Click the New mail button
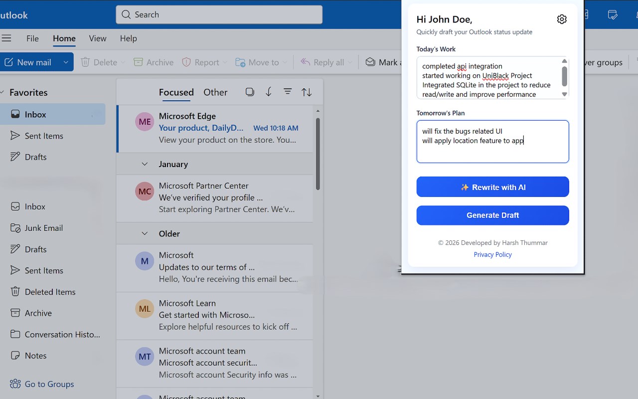638x399 pixels. 29,62
